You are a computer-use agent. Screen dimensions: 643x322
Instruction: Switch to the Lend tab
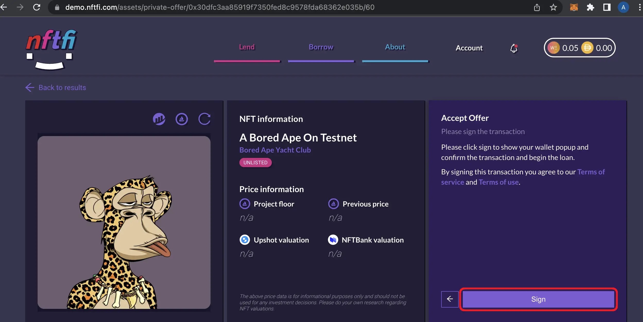click(x=247, y=47)
